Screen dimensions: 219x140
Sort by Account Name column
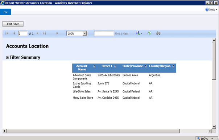[x=94, y=66]
